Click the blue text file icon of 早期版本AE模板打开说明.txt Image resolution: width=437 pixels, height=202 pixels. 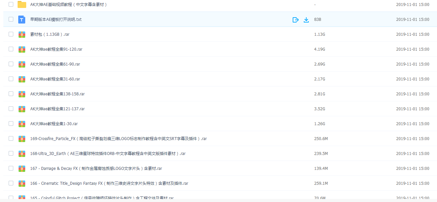click(22, 20)
